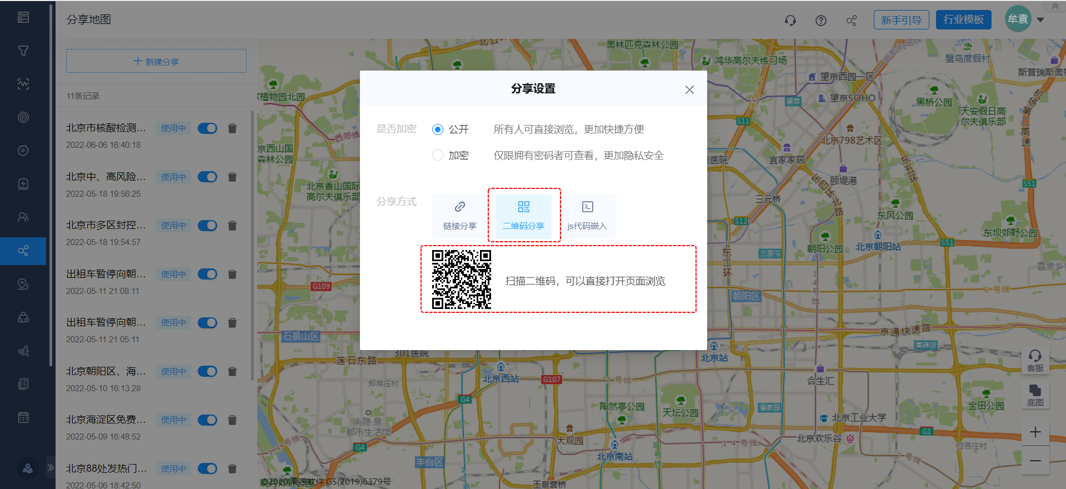1066x489 pixels.
Task: Select the 加密 radio option
Action: (x=438, y=156)
